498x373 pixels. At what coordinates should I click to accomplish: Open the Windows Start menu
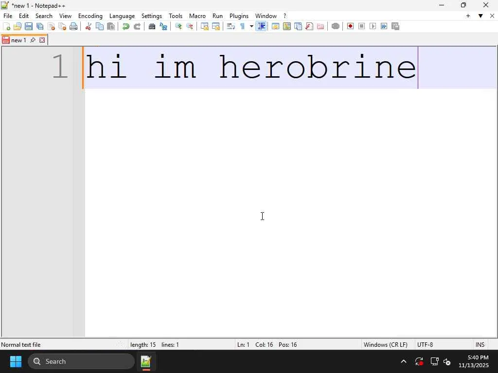tap(16, 361)
